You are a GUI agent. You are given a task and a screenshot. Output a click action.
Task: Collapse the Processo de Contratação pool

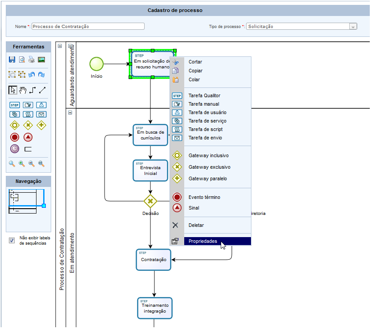[60, 46]
